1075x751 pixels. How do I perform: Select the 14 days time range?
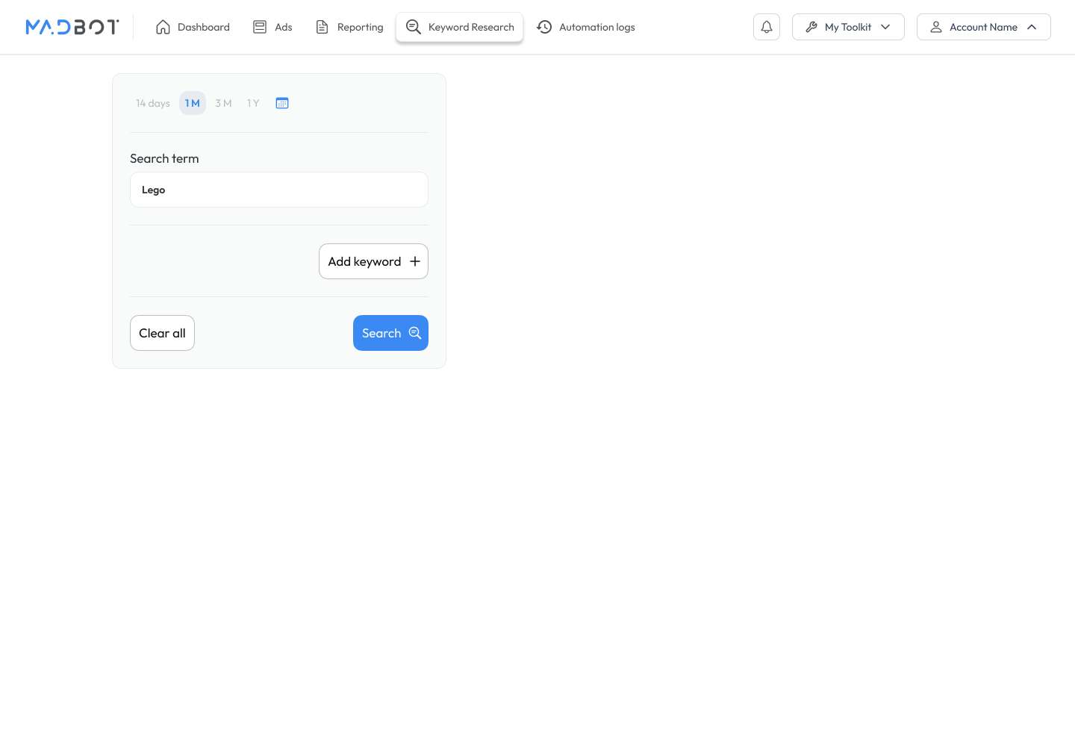pos(152,103)
